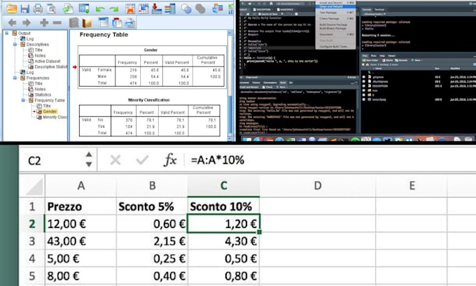
Task: Expand outline with the plus icon
Action: 44,22
